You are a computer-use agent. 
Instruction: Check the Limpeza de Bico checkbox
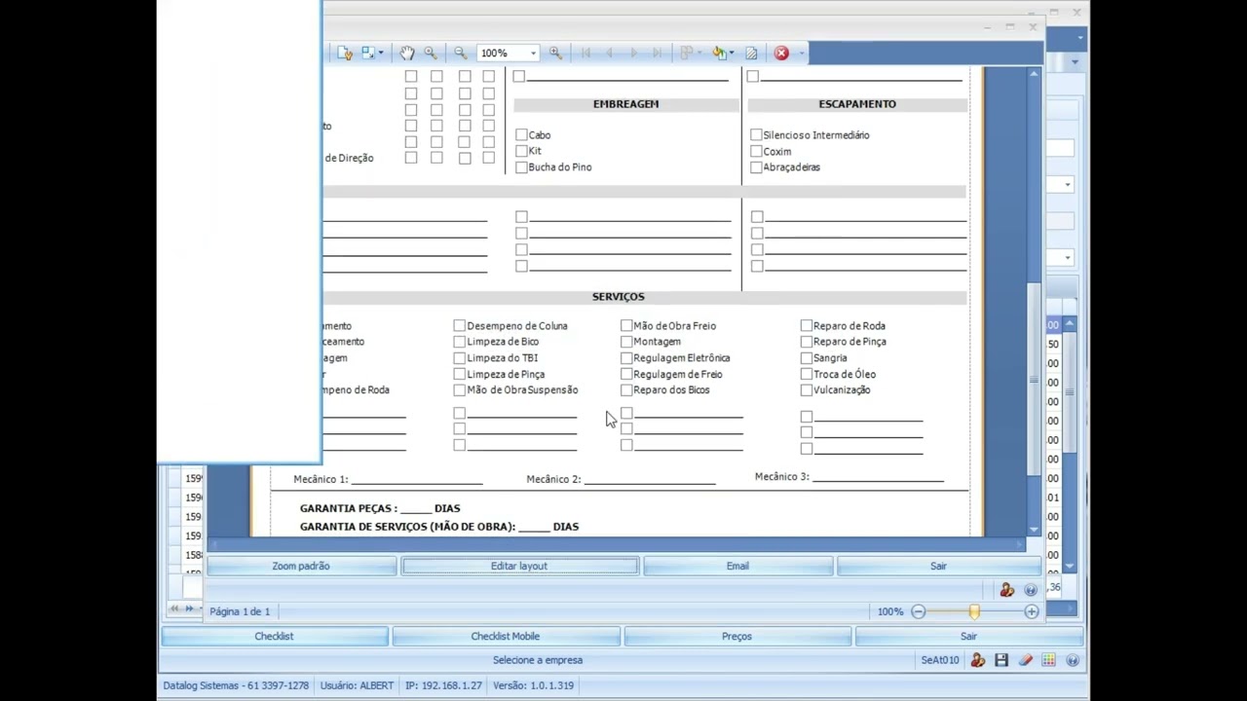point(459,342)
